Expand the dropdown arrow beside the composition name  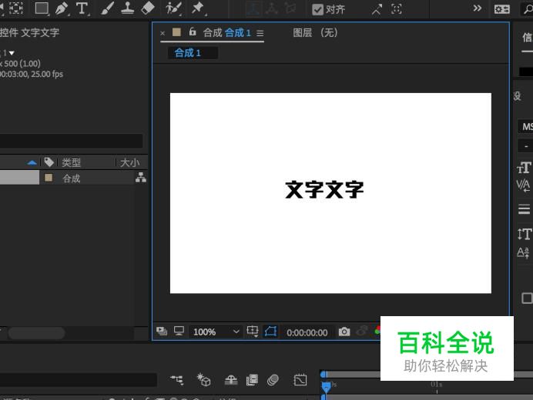[12, 53]
